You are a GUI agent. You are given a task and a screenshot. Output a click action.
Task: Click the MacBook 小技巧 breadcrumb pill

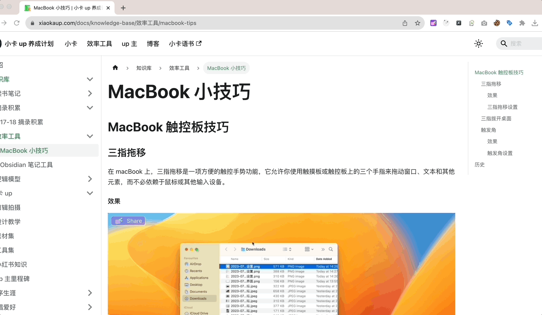click(x=226, y=68)
